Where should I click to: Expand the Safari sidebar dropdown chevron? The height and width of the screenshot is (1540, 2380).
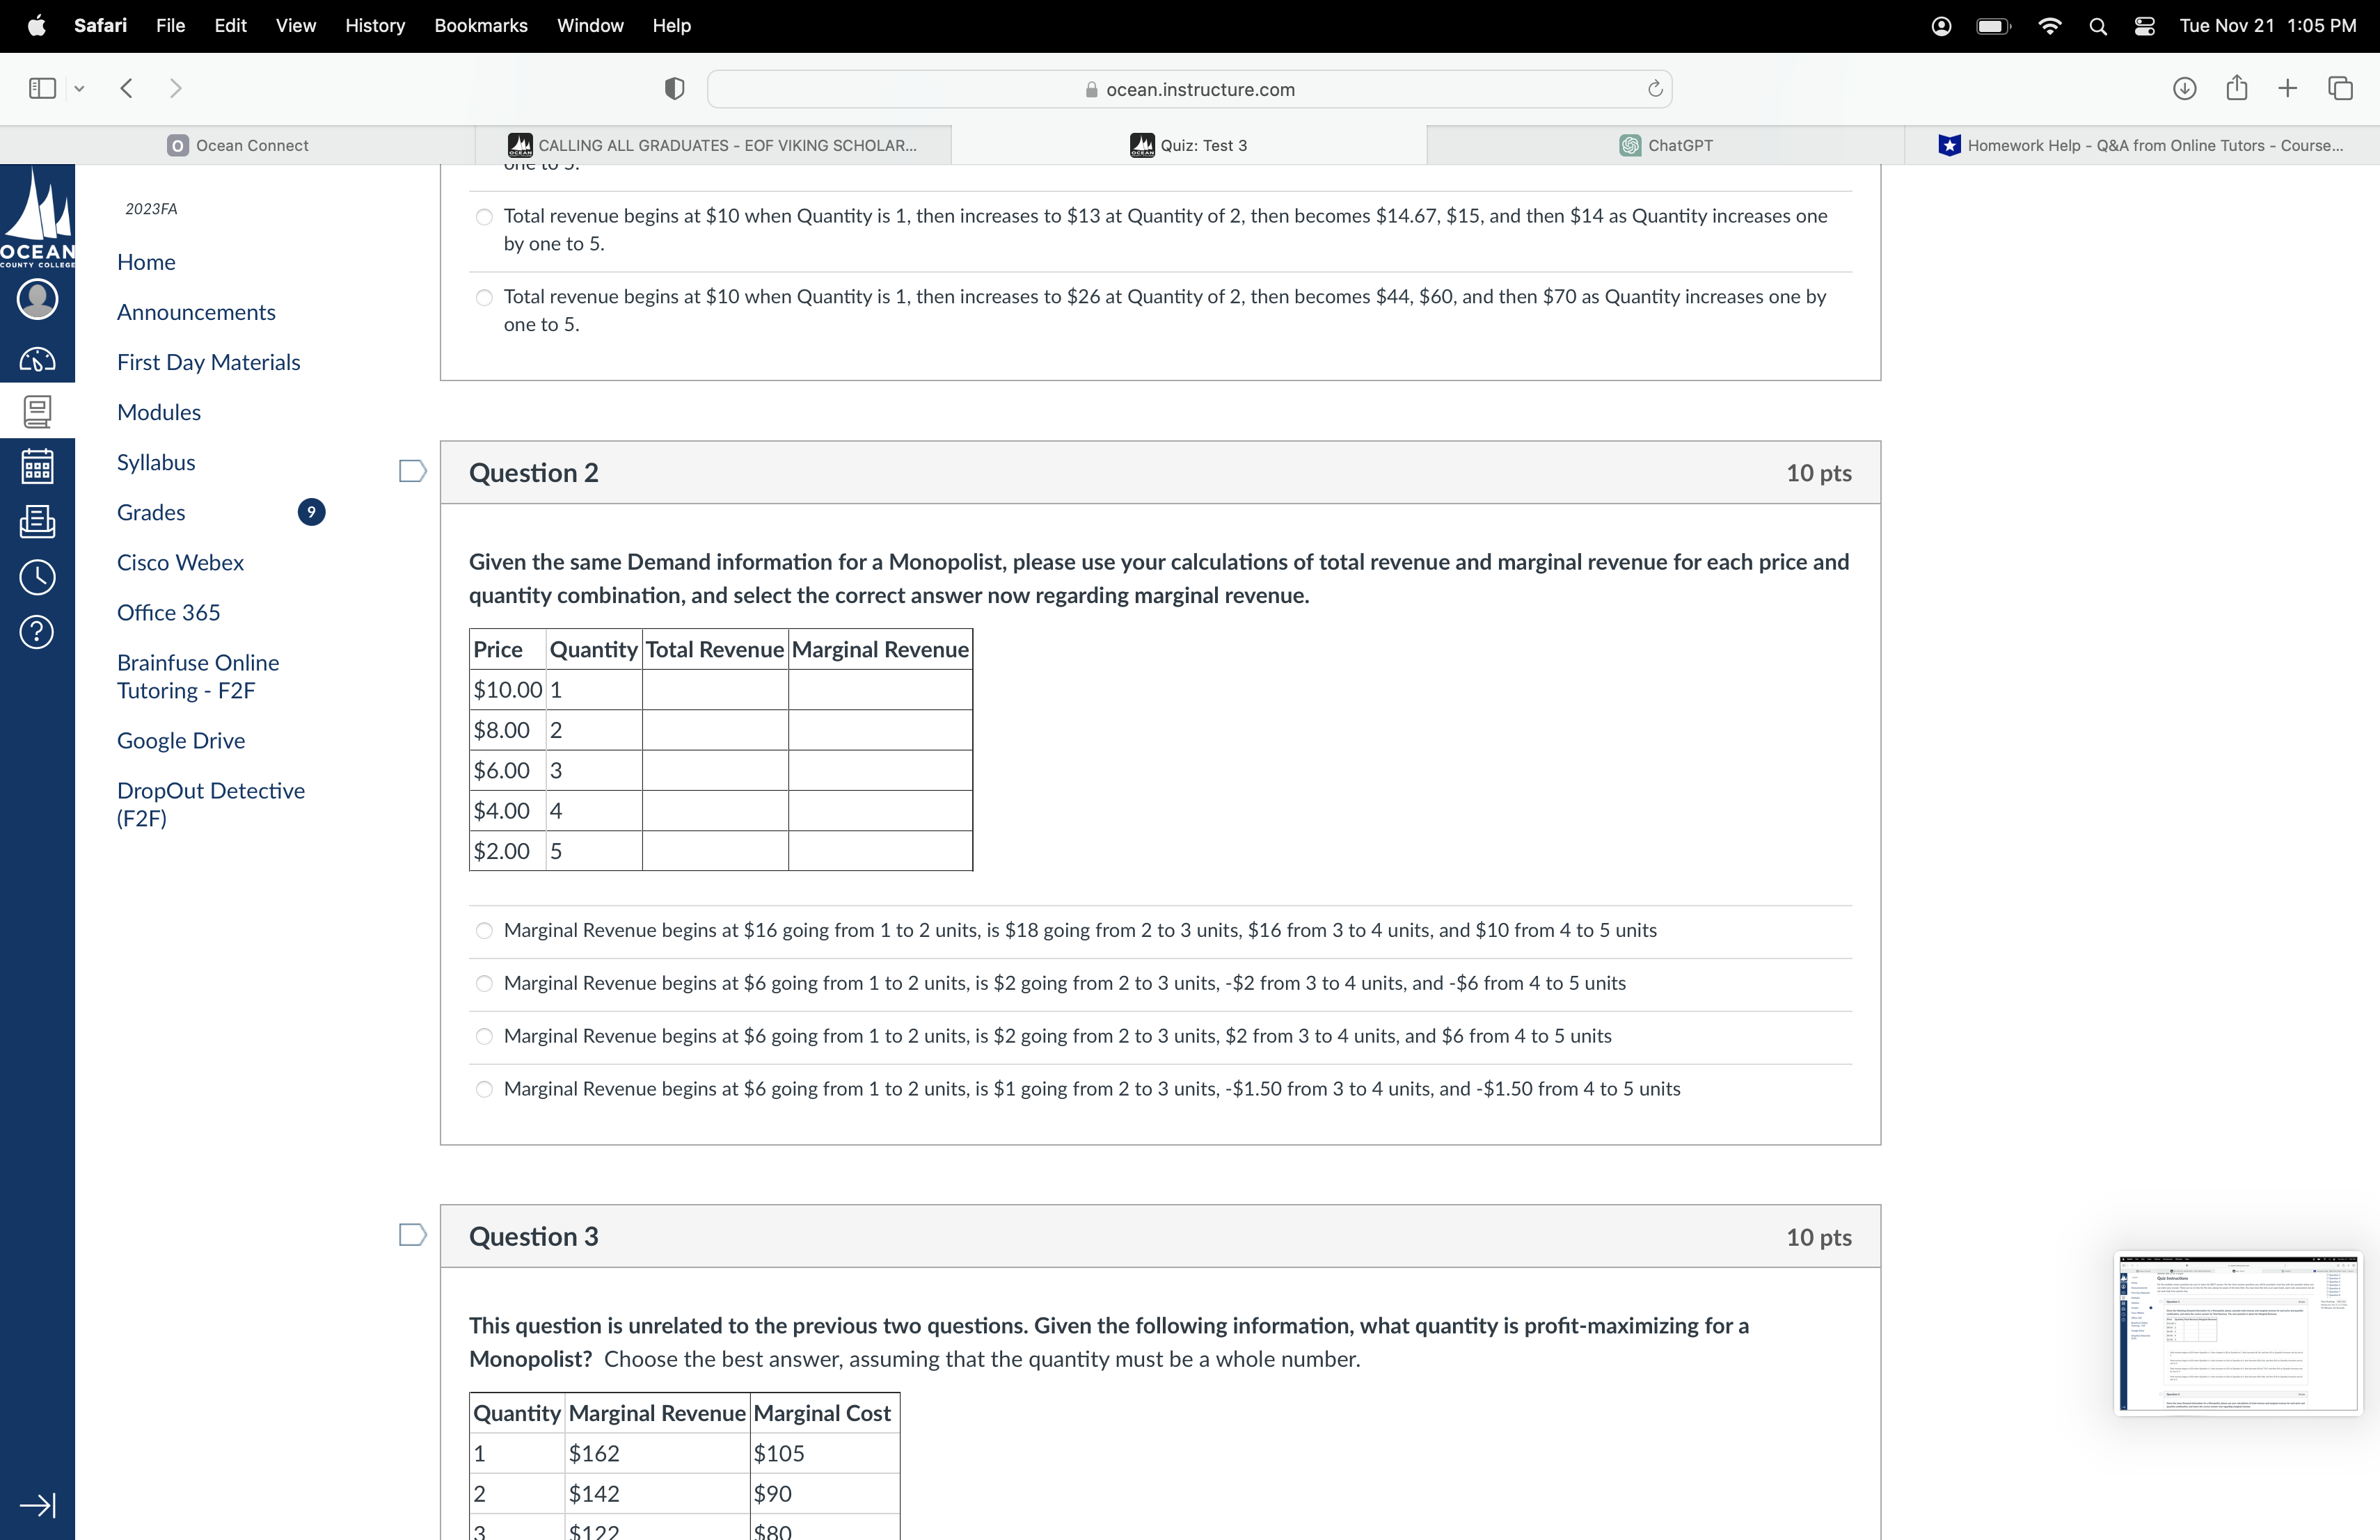pos(79,89)
